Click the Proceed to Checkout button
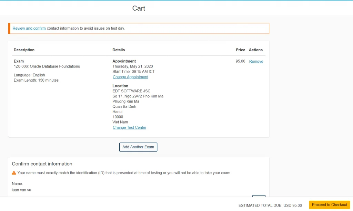The width and height of the screenshot is (353, 211). (329, 205)
